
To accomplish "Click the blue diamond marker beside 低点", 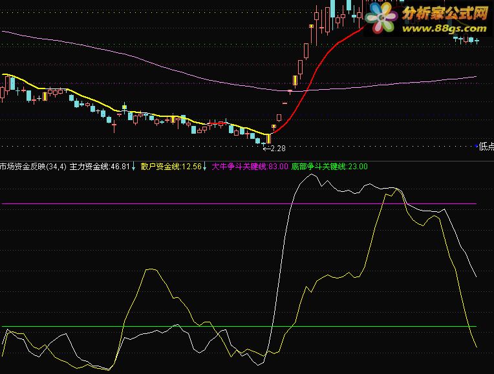I will tap(477, 146).
